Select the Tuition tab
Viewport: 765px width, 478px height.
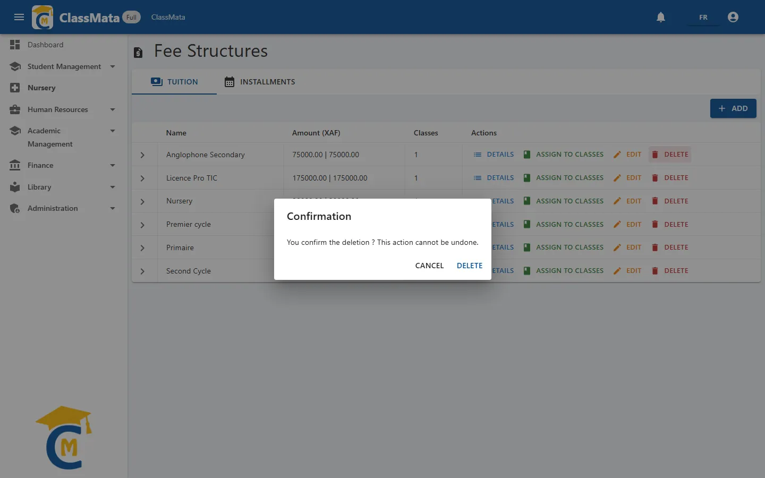tap(174, 82)
